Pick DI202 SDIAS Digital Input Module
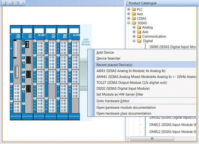Screen dimensions: 199x144 pos(145,88)
